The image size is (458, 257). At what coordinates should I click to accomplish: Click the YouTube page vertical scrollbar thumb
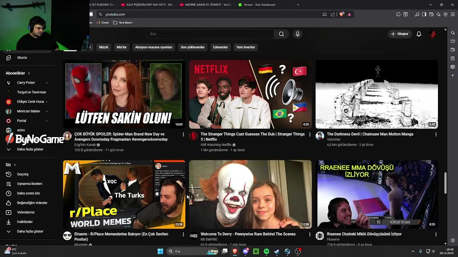(x=445, y=183)
